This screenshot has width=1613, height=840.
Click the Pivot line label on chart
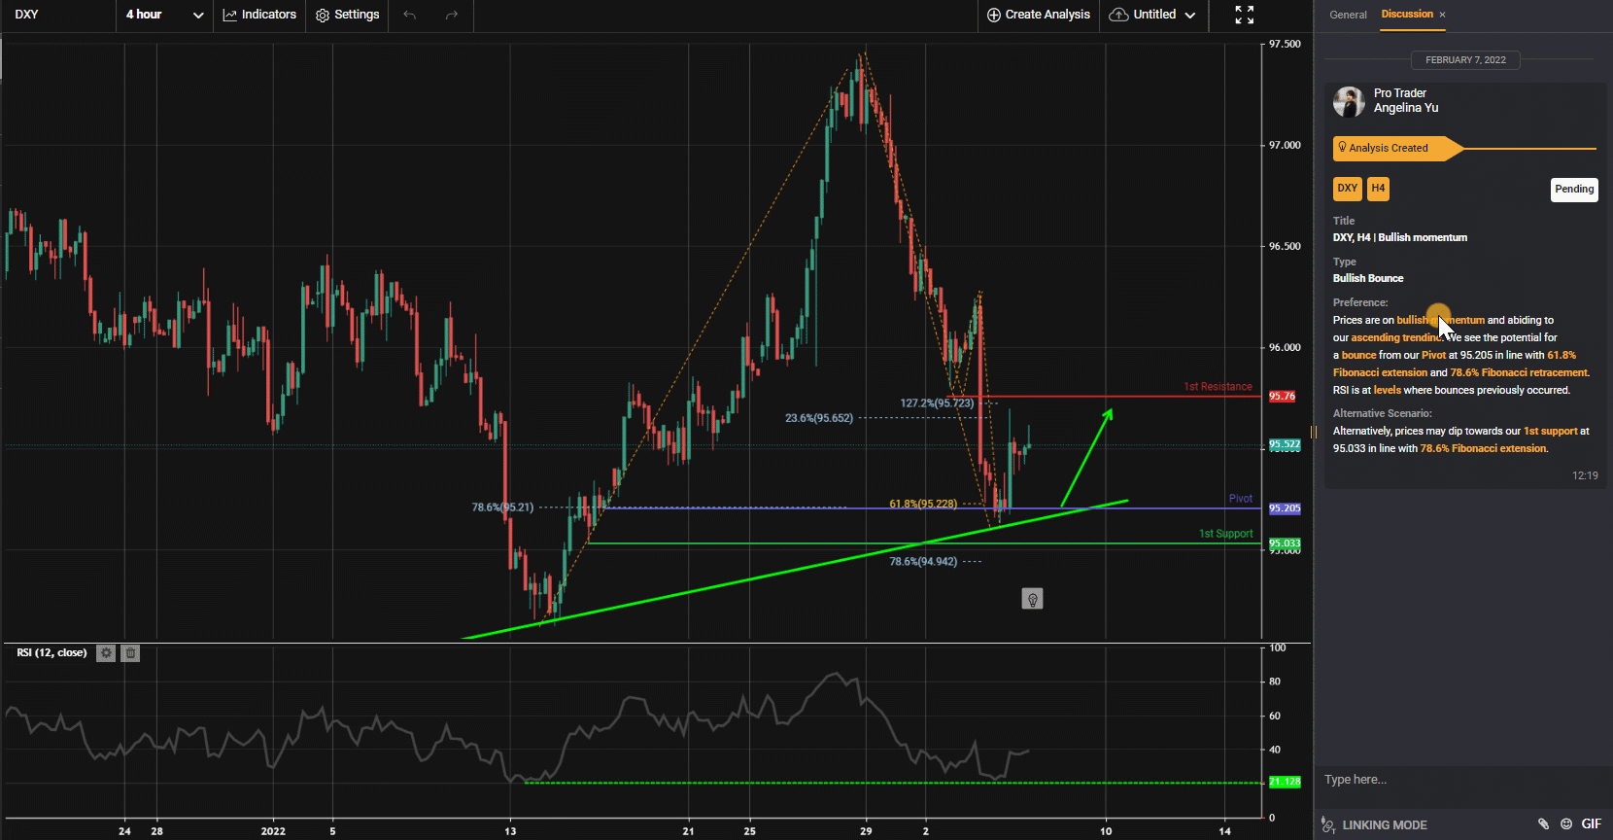1241,499
